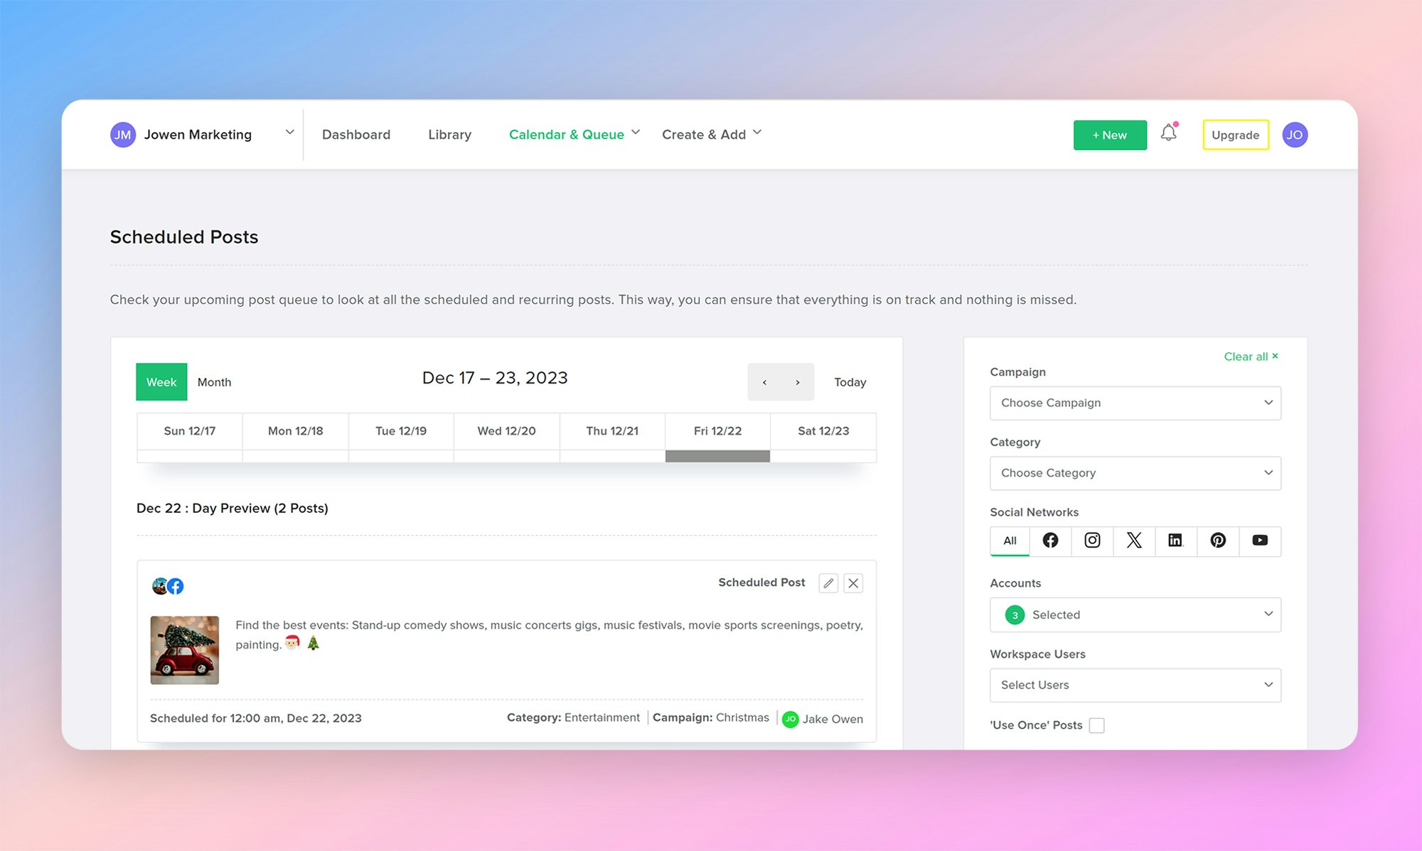Expand the Select Users dropdown

1135,685
